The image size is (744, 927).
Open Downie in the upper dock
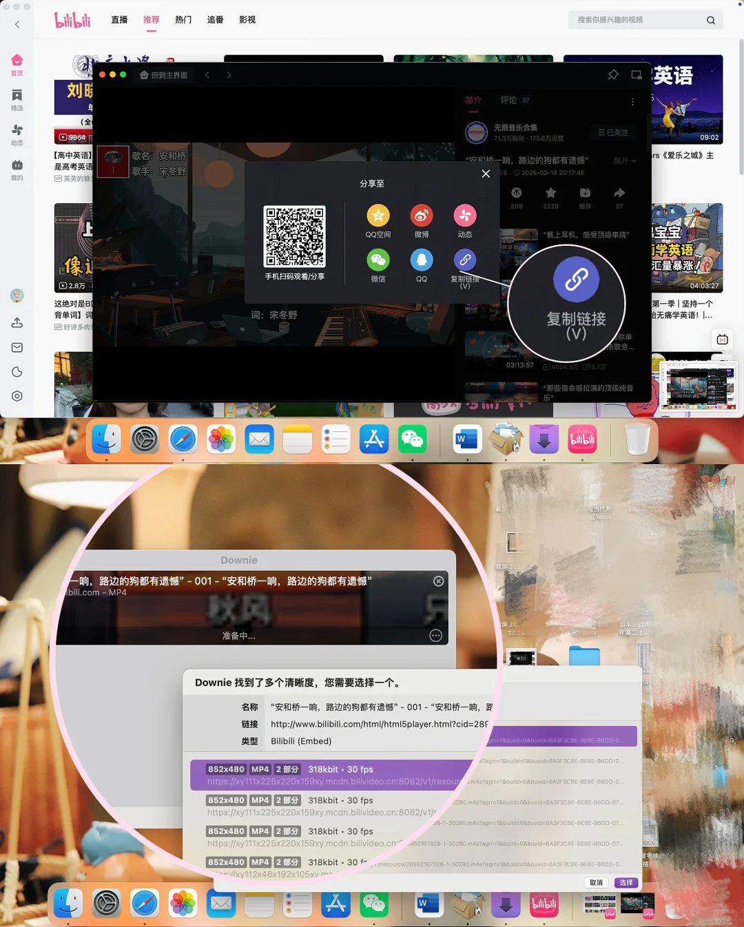click(544, 439)
